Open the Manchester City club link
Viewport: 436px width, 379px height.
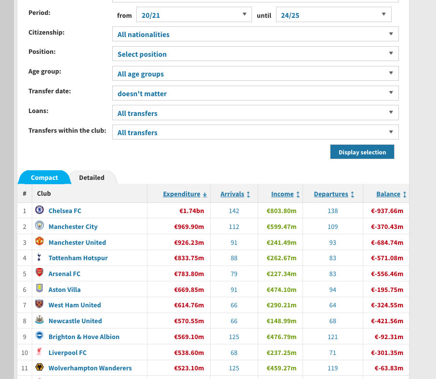73,227
